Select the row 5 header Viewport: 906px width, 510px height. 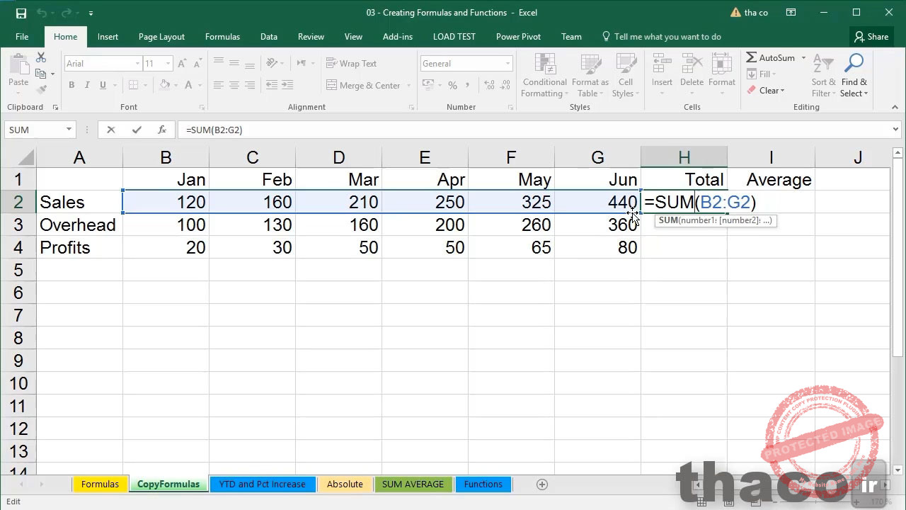click(x=18, y=270)
